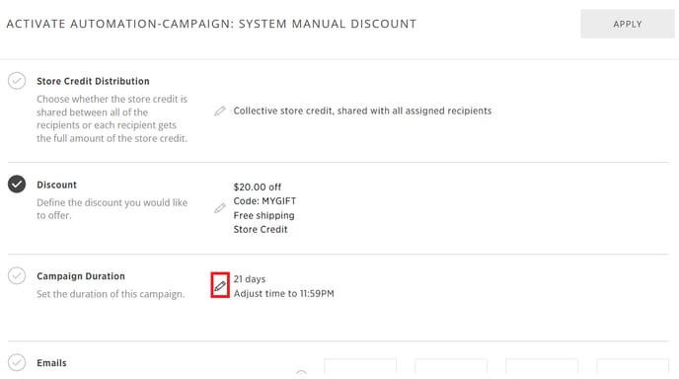The image size is (679, 379).
Task: Click the $20.00 off discount value
Action: pos(258,188)
